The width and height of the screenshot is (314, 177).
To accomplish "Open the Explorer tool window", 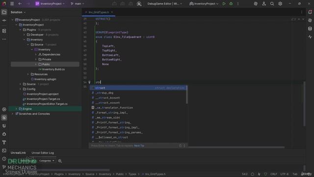I will [4, 12].
